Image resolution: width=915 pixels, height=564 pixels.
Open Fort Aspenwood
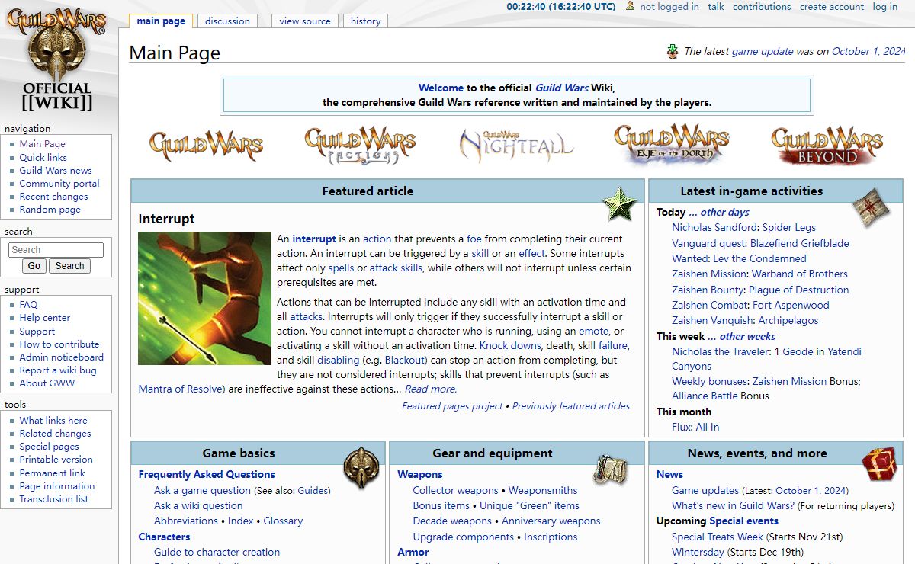[x=791, y=305]
